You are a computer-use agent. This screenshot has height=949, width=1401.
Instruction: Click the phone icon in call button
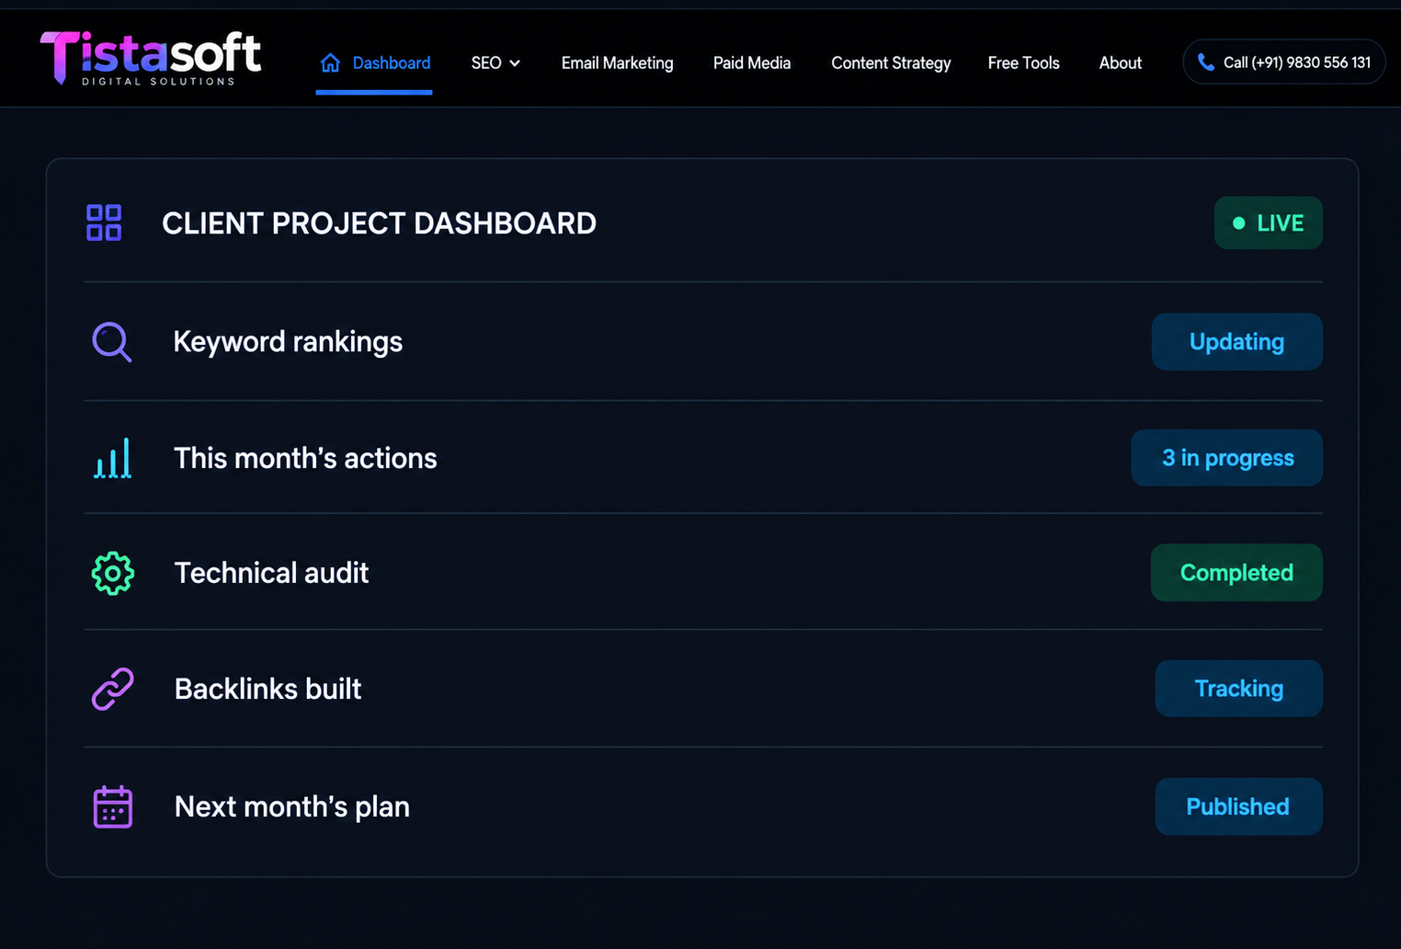tap(1205, 63)
